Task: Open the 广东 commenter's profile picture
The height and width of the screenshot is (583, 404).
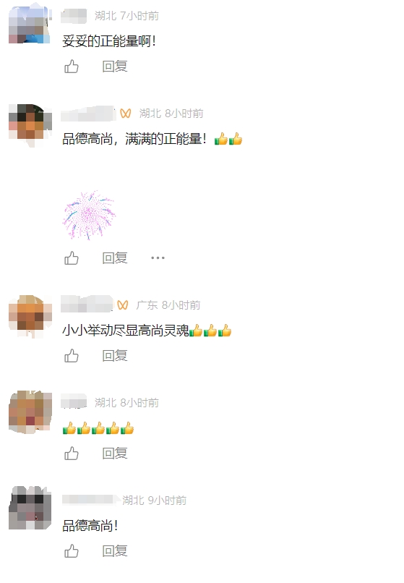Action: (x=30, y=316)
